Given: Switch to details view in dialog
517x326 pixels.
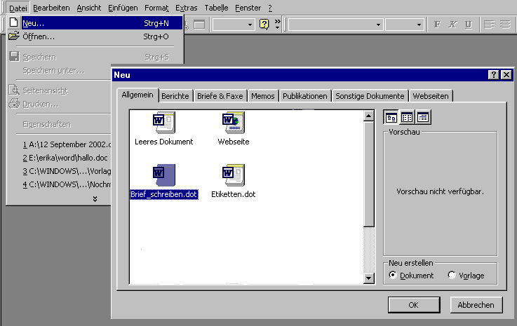Looking at the screenshot, I should pos(423,118).
